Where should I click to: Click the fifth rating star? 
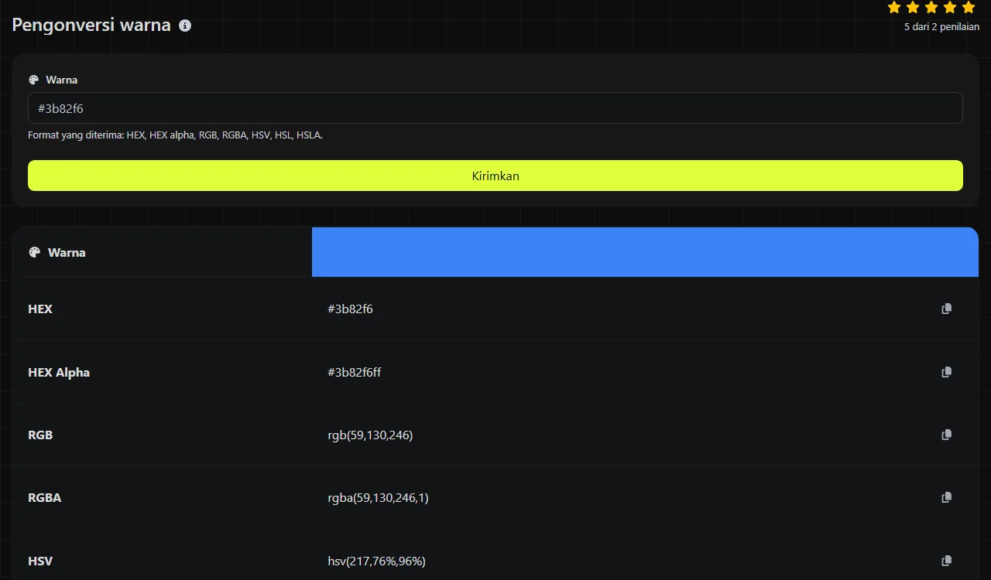[x=969, y=7]
